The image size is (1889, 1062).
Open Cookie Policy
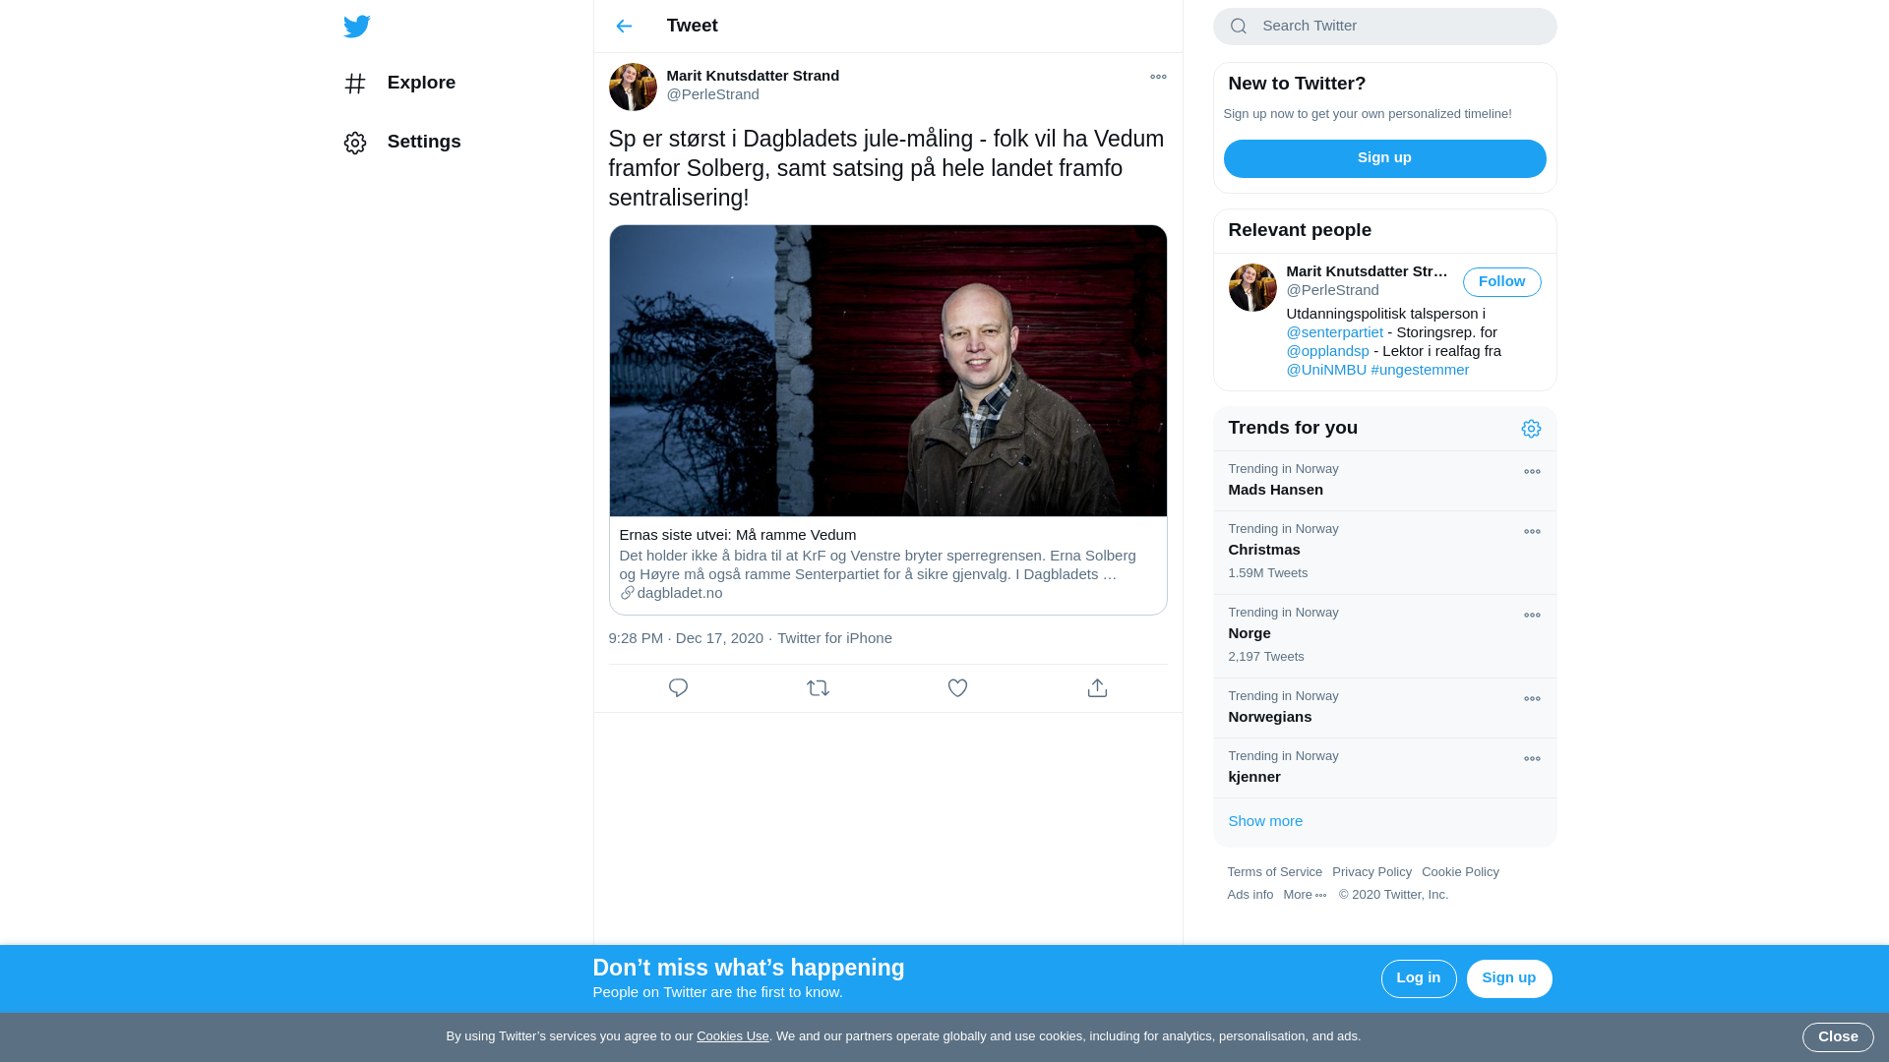[x=1460, y=872]
